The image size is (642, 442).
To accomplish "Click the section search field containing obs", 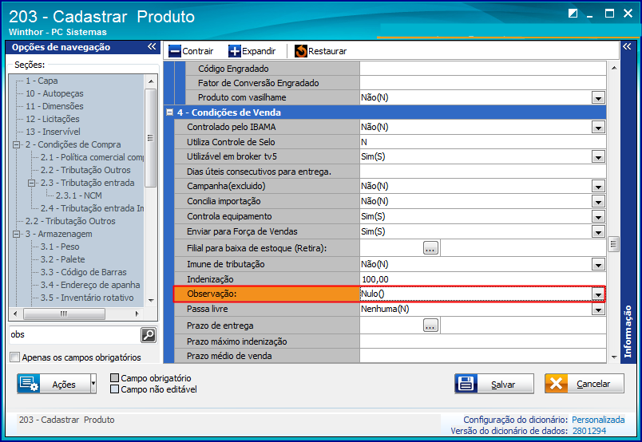I will click(x=74, y=335).
